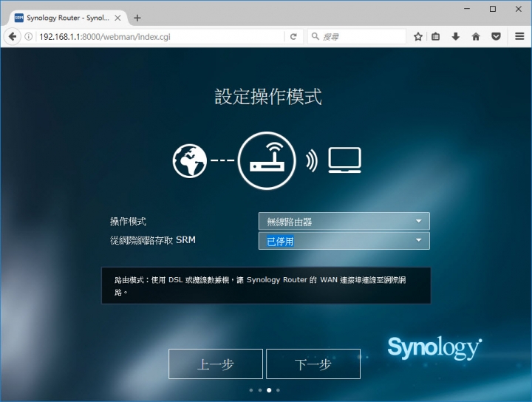Click the arrow of the 無線路由器 combo box
532x402 pixels.
[419, 221]
